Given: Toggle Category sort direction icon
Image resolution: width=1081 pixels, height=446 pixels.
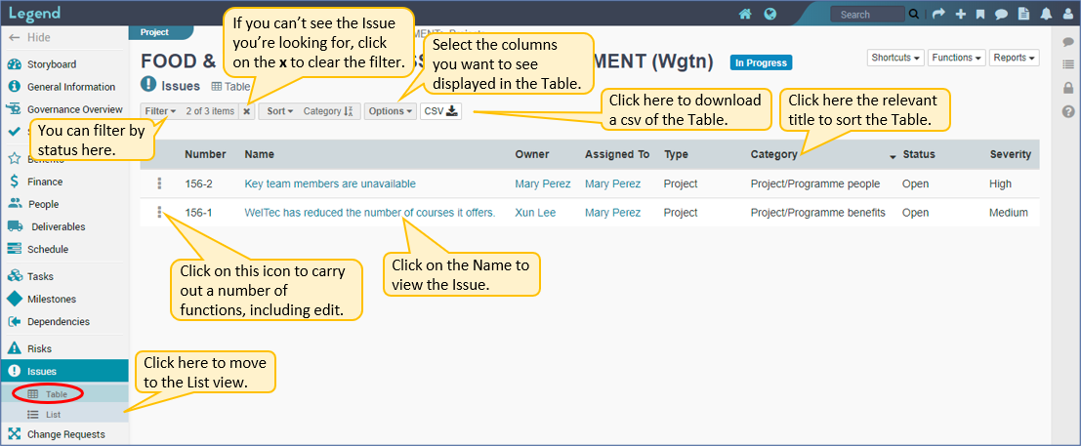Looking at the screenshot, I should point(349,111).
